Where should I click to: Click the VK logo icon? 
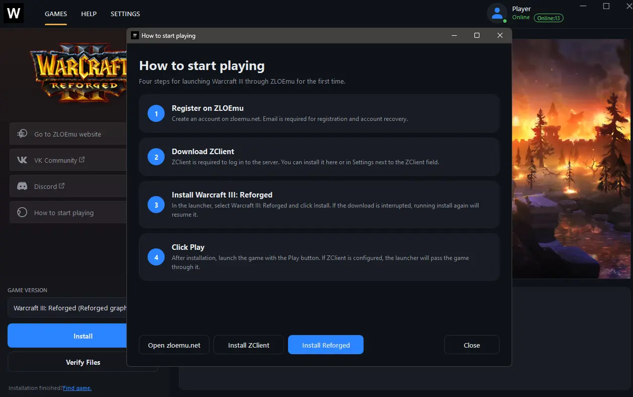coord(22,160)
